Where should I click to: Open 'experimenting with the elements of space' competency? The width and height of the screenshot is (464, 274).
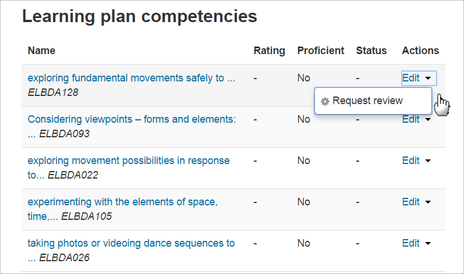coord(123,202)
